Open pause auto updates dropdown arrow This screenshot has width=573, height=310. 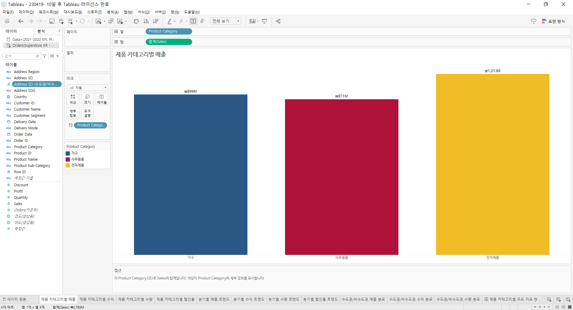tap(77, 21)
